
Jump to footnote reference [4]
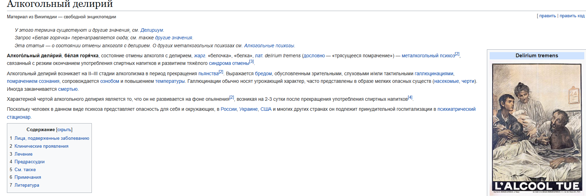click(x=410, y=97)
